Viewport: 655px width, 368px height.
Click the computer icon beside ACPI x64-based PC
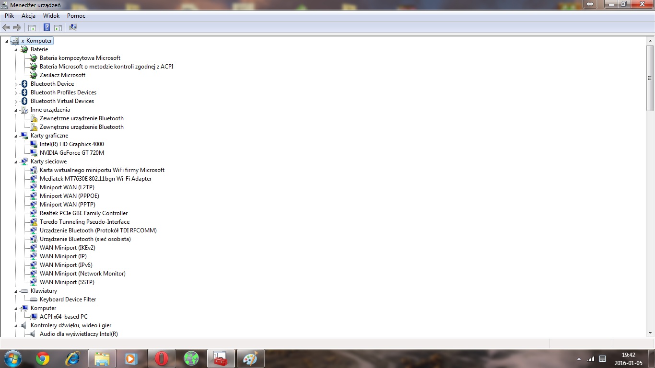34,317
